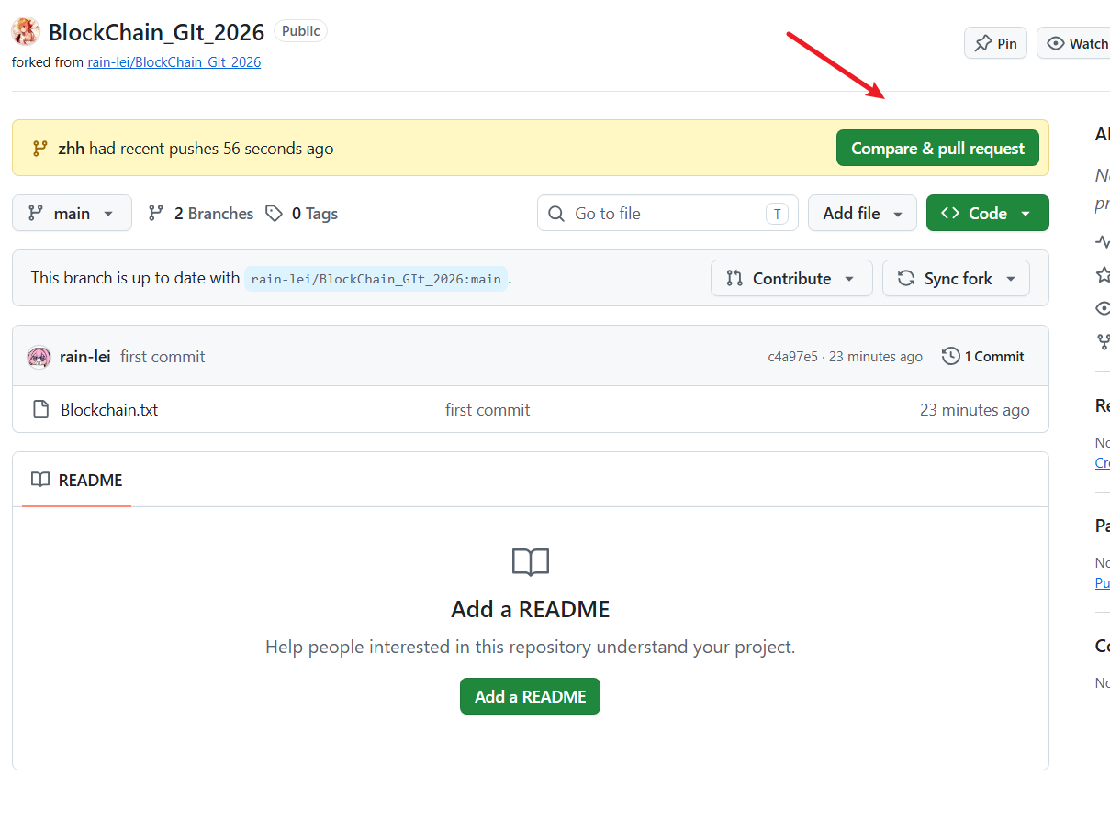The width and height of the screenshot is (1110, 831).
Task: Click the 23 minutes ago timestamp in Blockchain.txt row
Action: click(975, 410)
